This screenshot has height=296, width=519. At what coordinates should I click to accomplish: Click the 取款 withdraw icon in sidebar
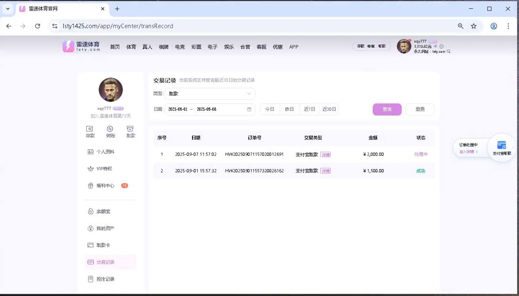tap(131, 129)
